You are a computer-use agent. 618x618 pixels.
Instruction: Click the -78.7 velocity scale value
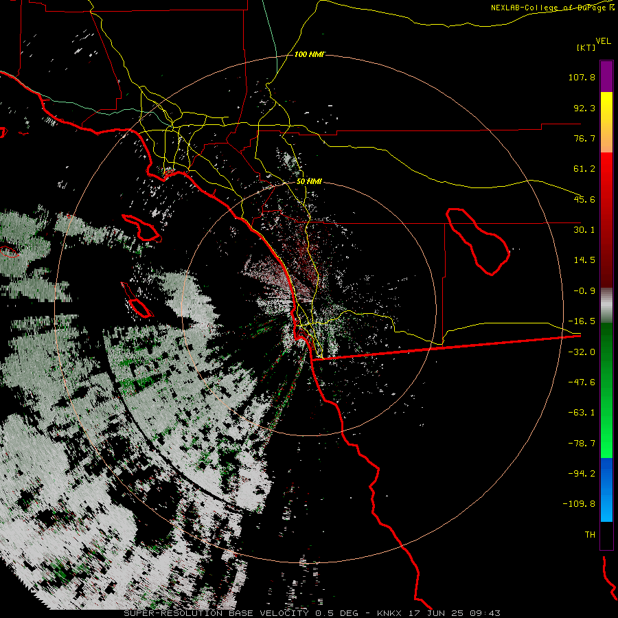[x=582, y=444]
